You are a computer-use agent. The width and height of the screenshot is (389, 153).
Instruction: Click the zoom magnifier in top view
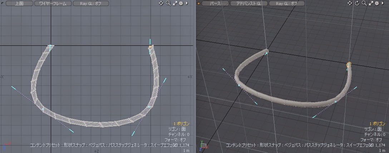[168, 3]
